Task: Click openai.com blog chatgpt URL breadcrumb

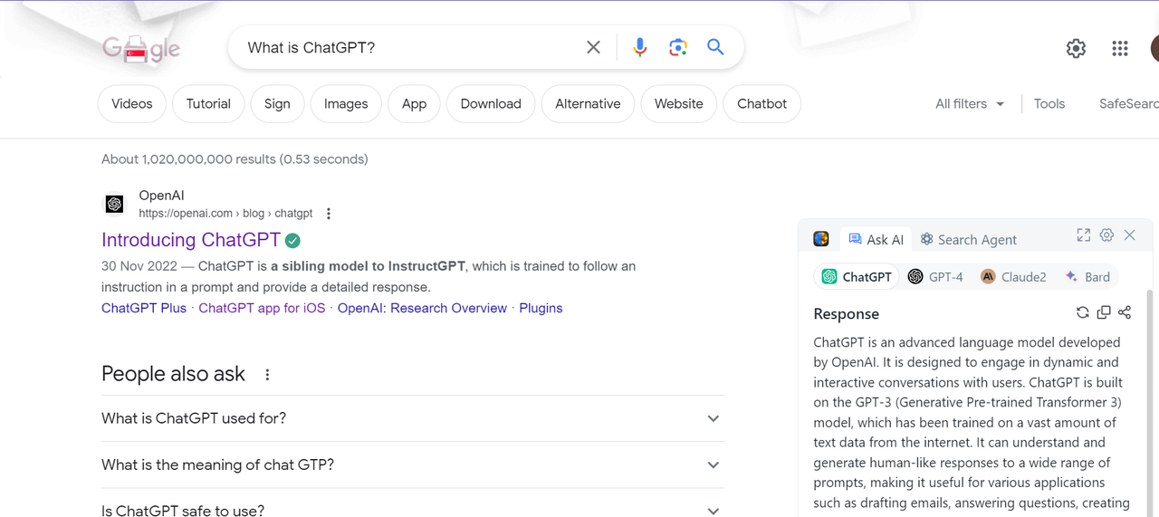Action: tap(225, 214)
